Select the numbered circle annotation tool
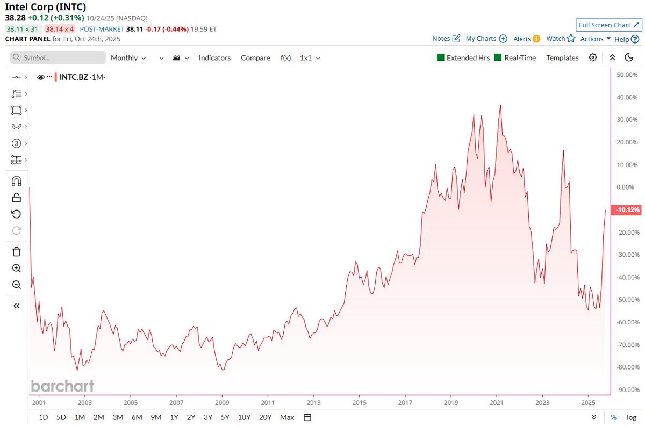This screenshot has height=427, width=645. [16, 143]
